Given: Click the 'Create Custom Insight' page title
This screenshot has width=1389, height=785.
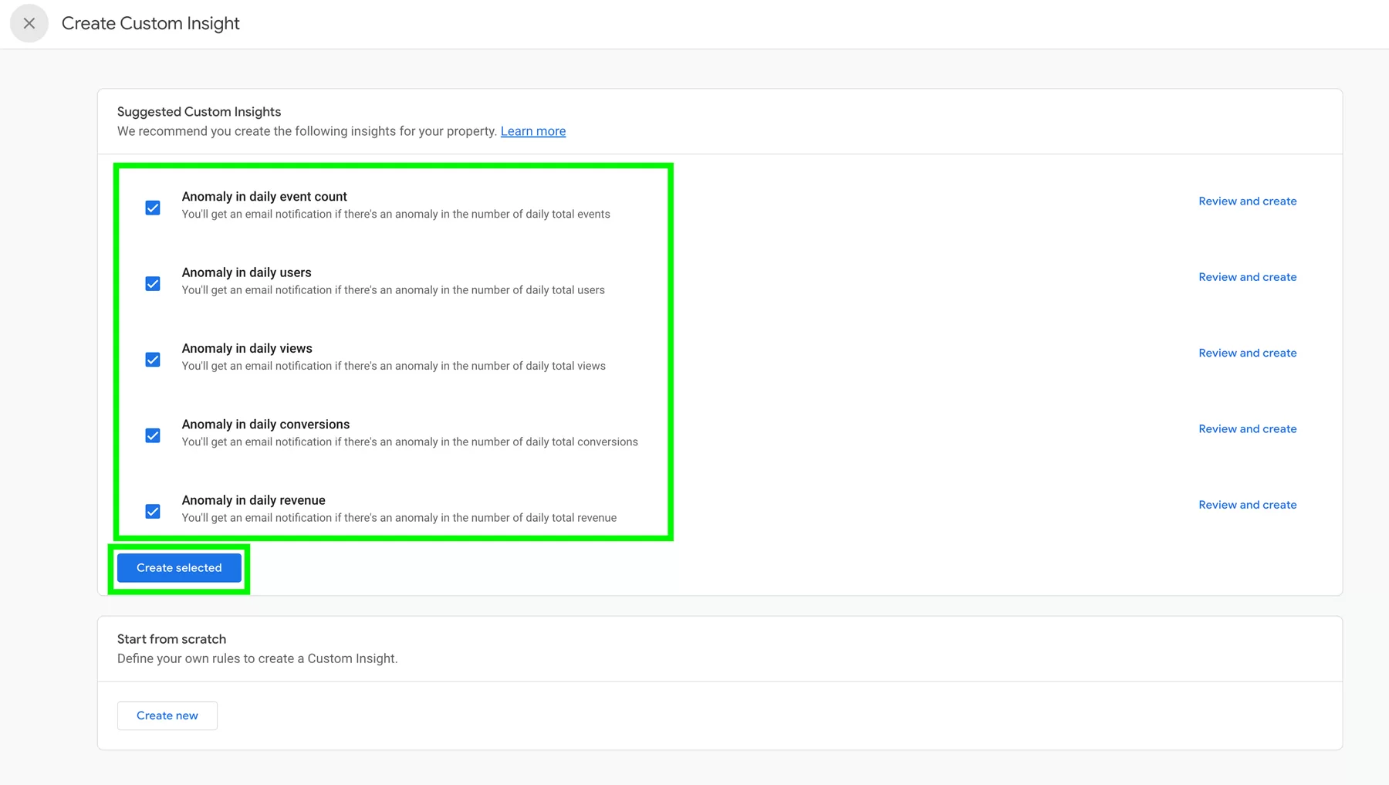Looking at the screenshot, I should 150,23.
